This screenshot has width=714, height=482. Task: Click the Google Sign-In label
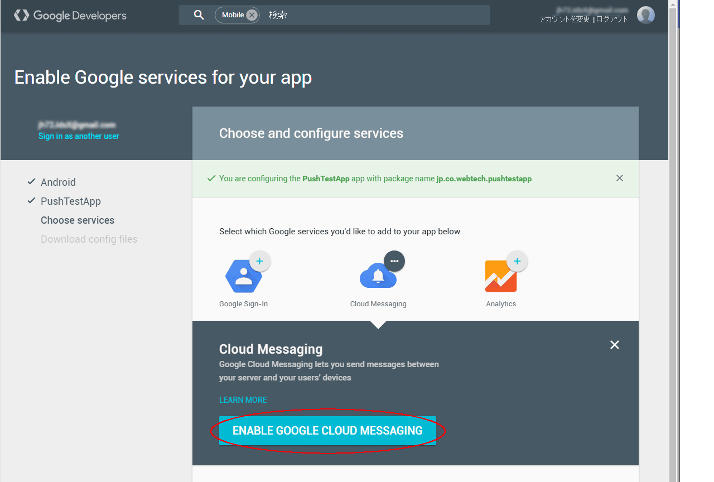[244, 304]
